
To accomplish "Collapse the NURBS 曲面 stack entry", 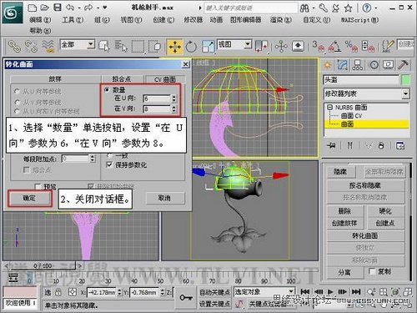I will [330, 107].
